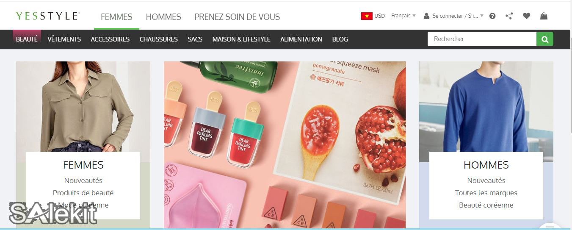This screenshot has width=572, height=230.
Task: Select the PRENEZ SOIN DE VOUS tab
Action: click(x=237, y=17)
